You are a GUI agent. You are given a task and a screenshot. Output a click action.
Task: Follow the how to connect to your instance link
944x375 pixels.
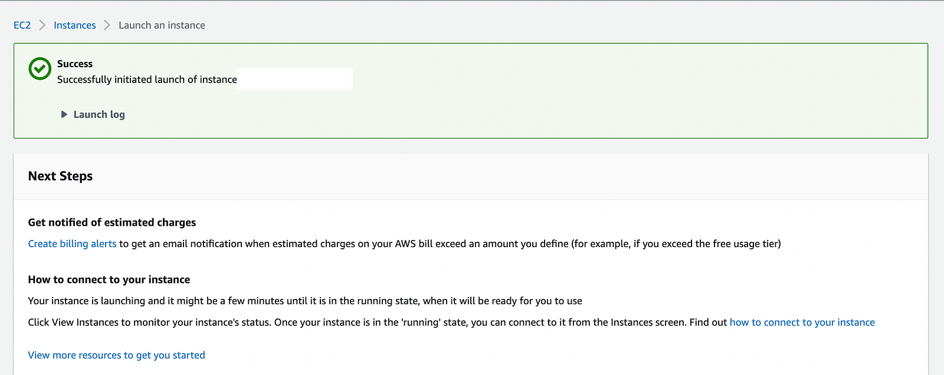(x=802, y=322)
